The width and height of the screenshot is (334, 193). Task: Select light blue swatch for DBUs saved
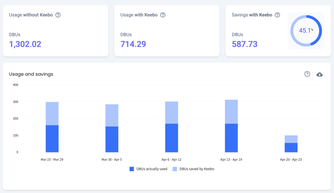(x=175, y=169)
